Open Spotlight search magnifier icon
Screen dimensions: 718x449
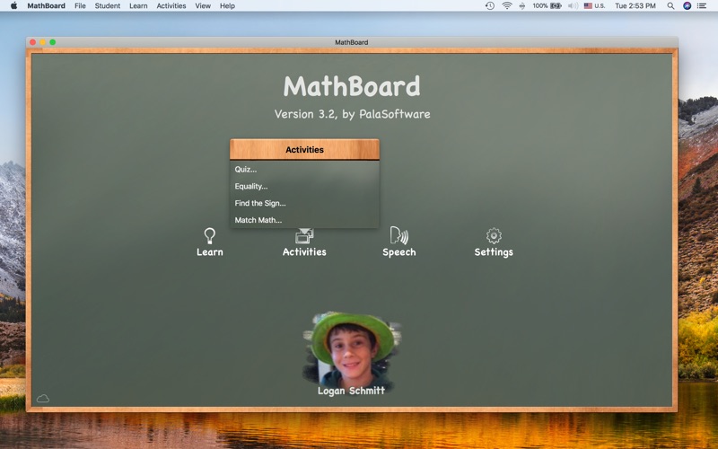(x=669, y=5)
